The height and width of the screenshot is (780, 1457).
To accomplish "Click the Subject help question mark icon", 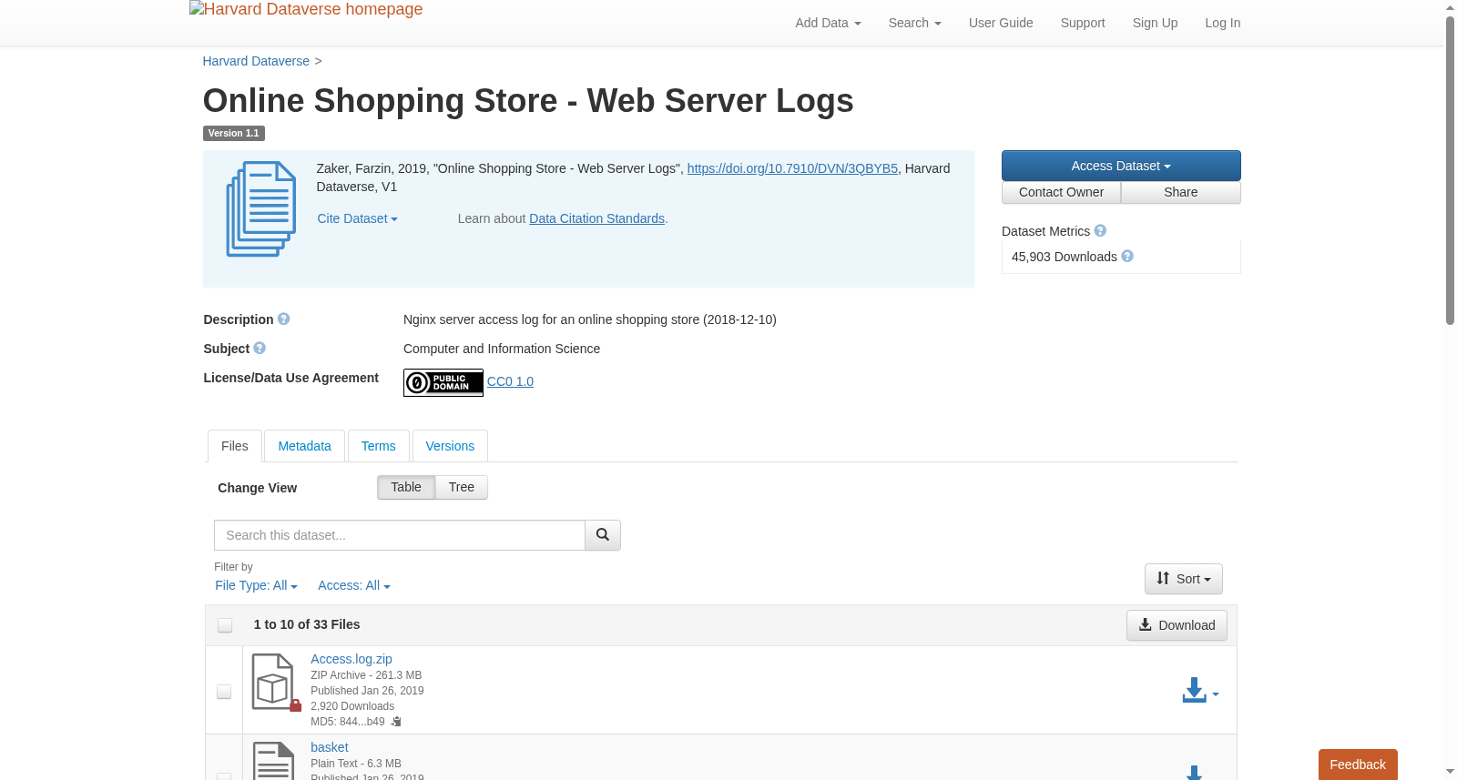I will click(x=260, y=349).
